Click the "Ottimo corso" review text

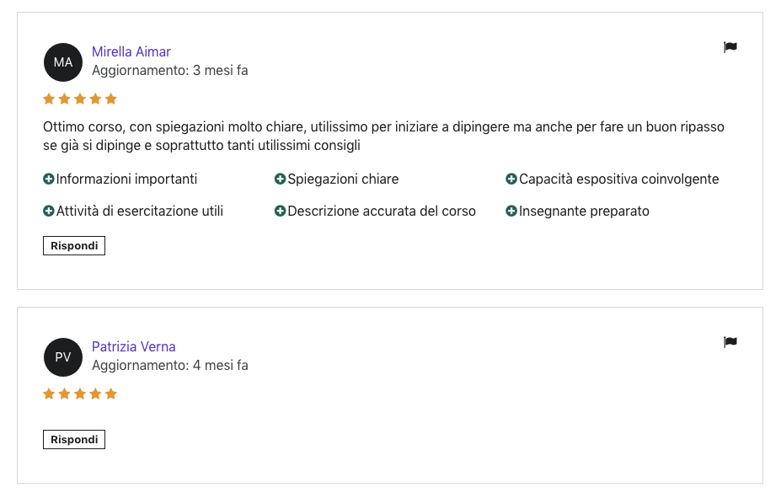pyautogui.click(x=383, y=136)
